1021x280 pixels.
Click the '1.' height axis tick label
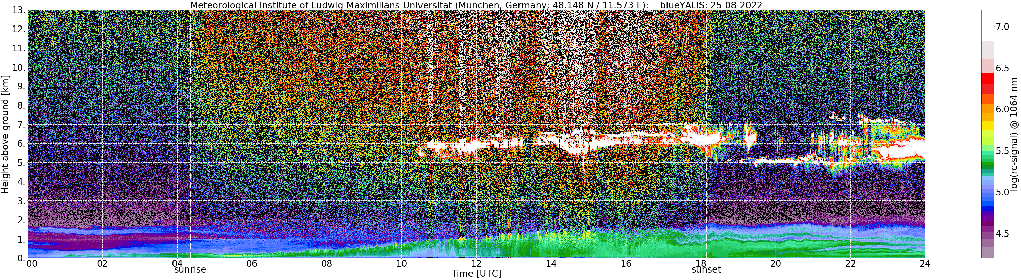click(21, 239)
